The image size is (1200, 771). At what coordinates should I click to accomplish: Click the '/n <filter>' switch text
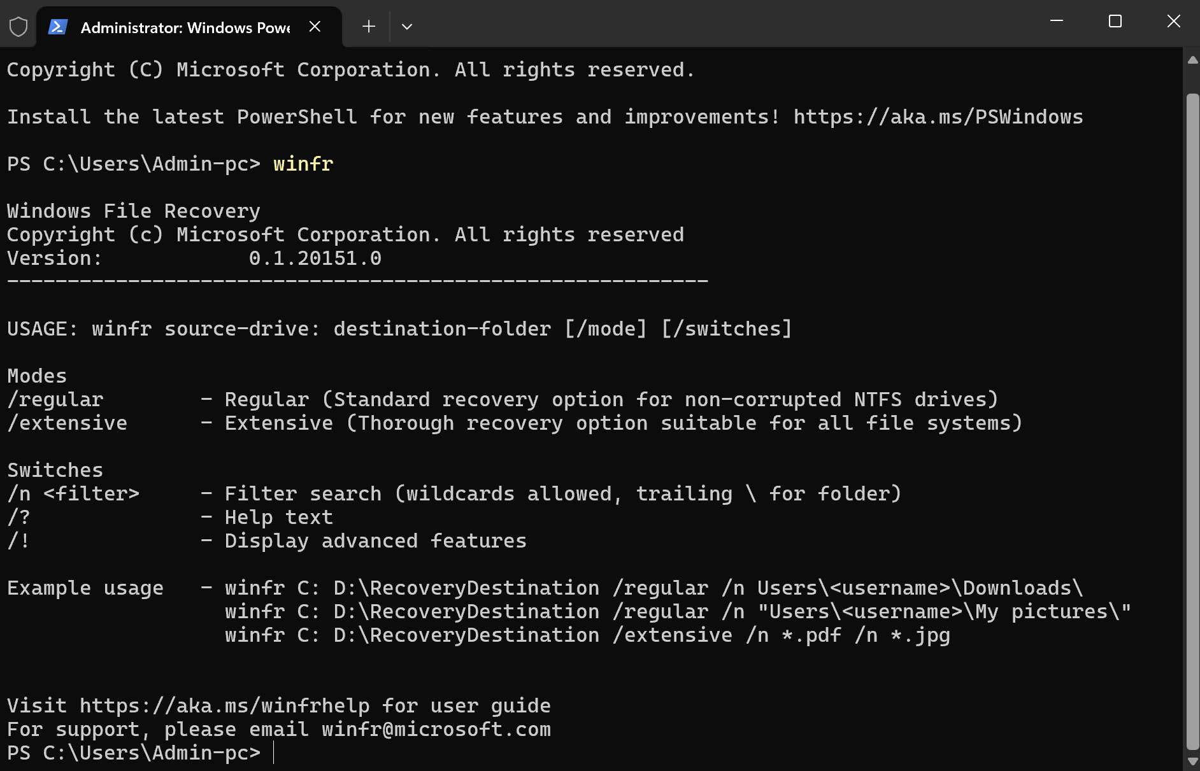click(x=73, y=494)
